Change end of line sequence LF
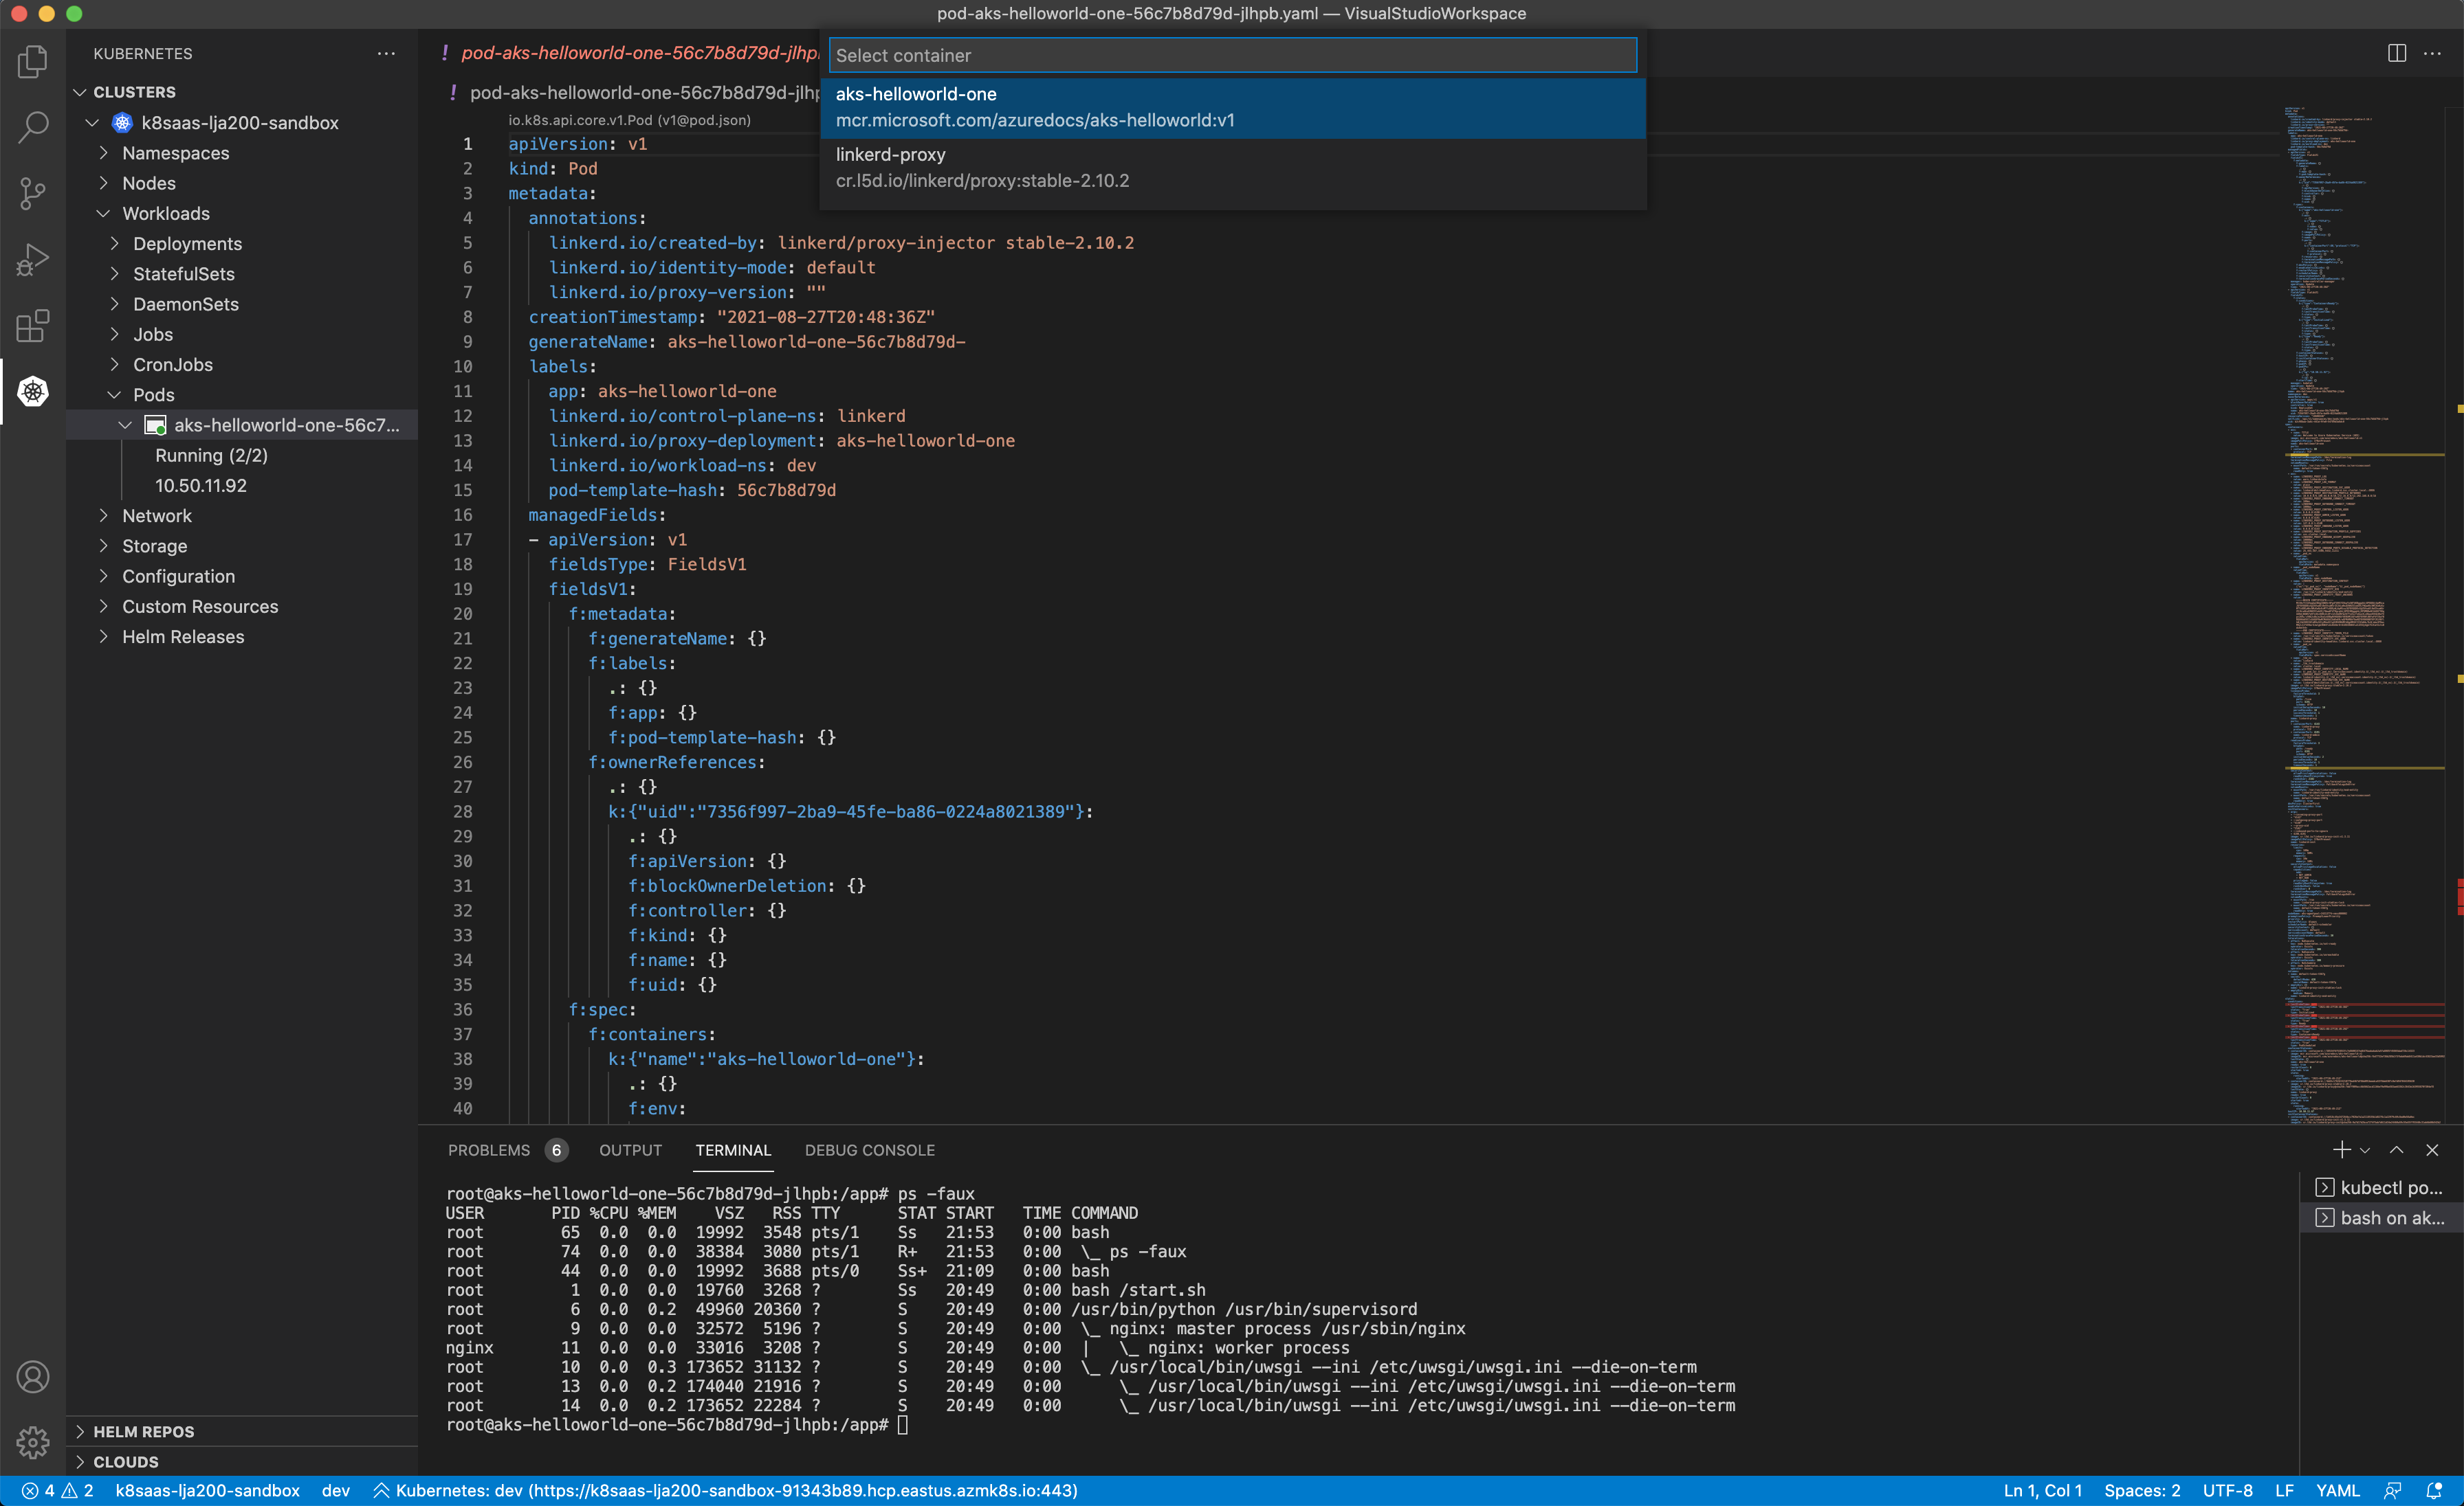The height and width of the screenshot is (1506, 2464). click(x=2284, y=1490)
